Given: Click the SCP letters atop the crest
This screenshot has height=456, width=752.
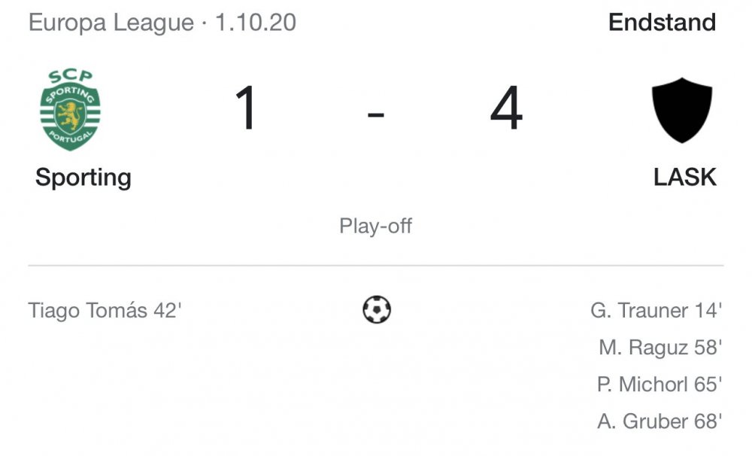Looking at the screenshot, I should 70,76.
